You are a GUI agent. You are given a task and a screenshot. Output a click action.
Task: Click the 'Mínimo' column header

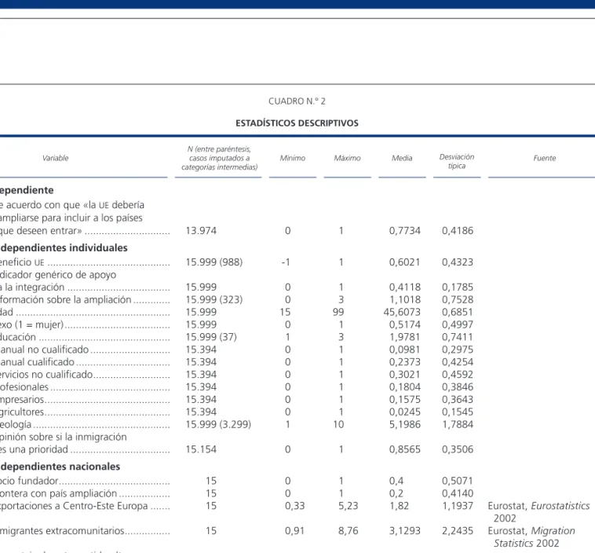[293, 158]
